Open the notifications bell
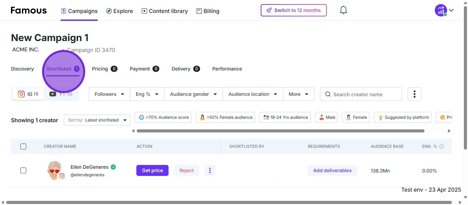 [343, 10]
